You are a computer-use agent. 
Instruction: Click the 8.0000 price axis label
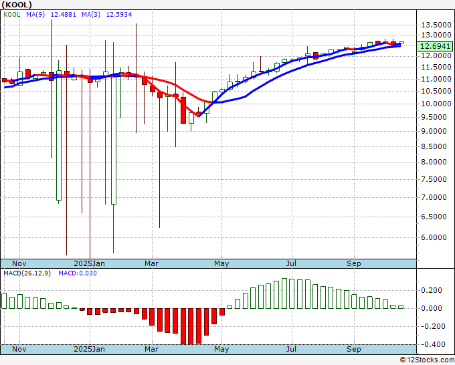[x=434, y=162]
